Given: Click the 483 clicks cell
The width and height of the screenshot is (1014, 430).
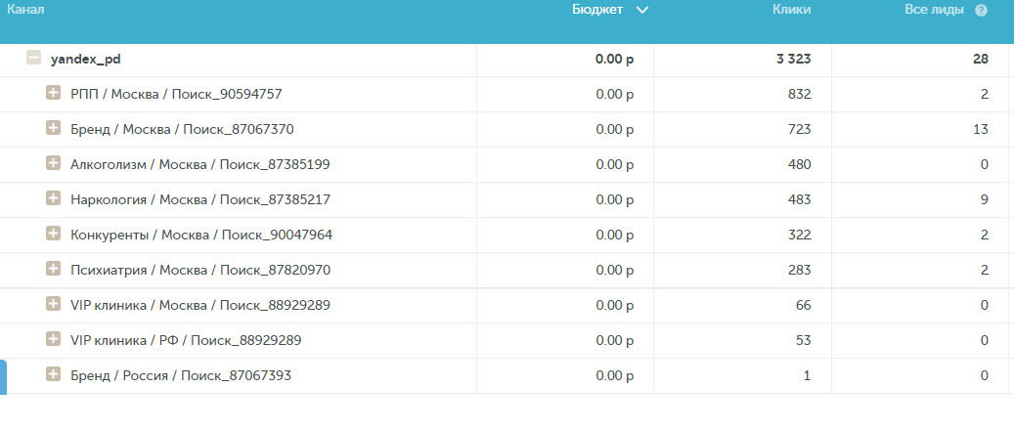Looking at the screenshot, I should coord(799,199).
